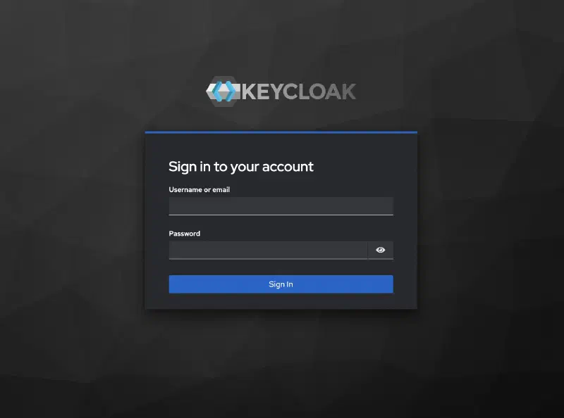This screenshot has width=564, height=418.
Task: Click the Keycloak hexagon logo icon
Action: pos(223,91)
